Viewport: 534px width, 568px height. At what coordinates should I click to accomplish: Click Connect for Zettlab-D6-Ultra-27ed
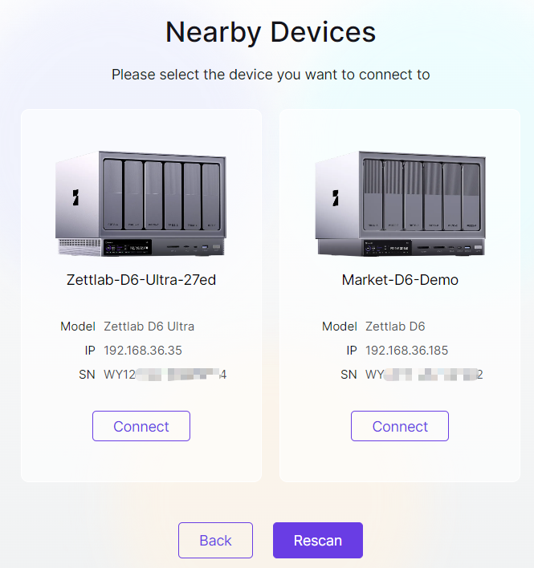point(141,426)
